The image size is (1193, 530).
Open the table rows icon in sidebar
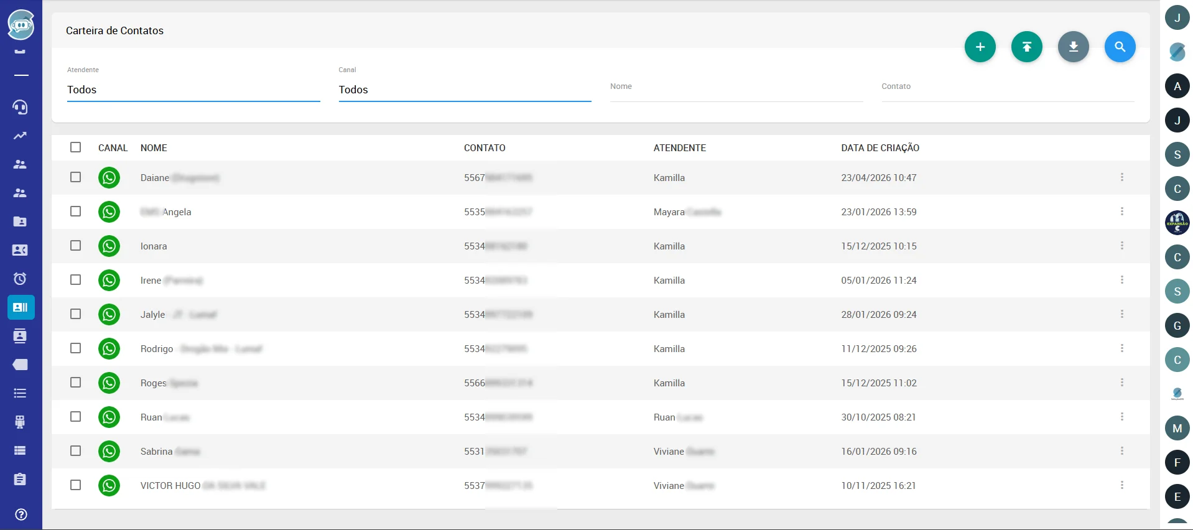pyautogui.click(x=21, y=450)
